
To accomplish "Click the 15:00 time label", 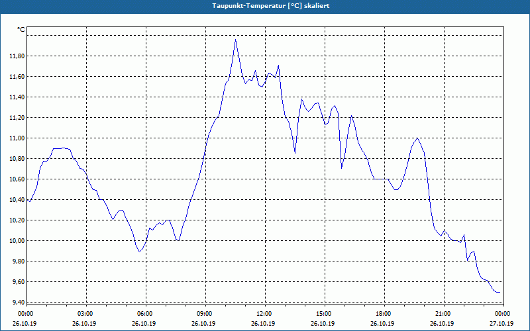I will click(x=325, y=314).
